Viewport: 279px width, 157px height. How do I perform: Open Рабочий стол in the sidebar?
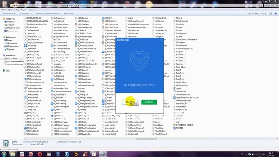pyautogui.click(x=13, y=31)
